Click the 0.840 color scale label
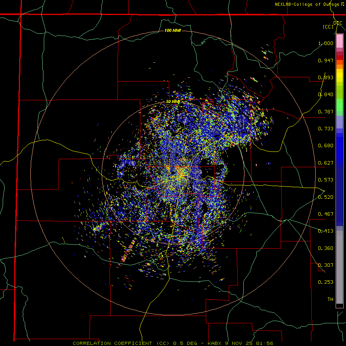Image resolution: width=346 pixels, height=346 pixels. 326,95
